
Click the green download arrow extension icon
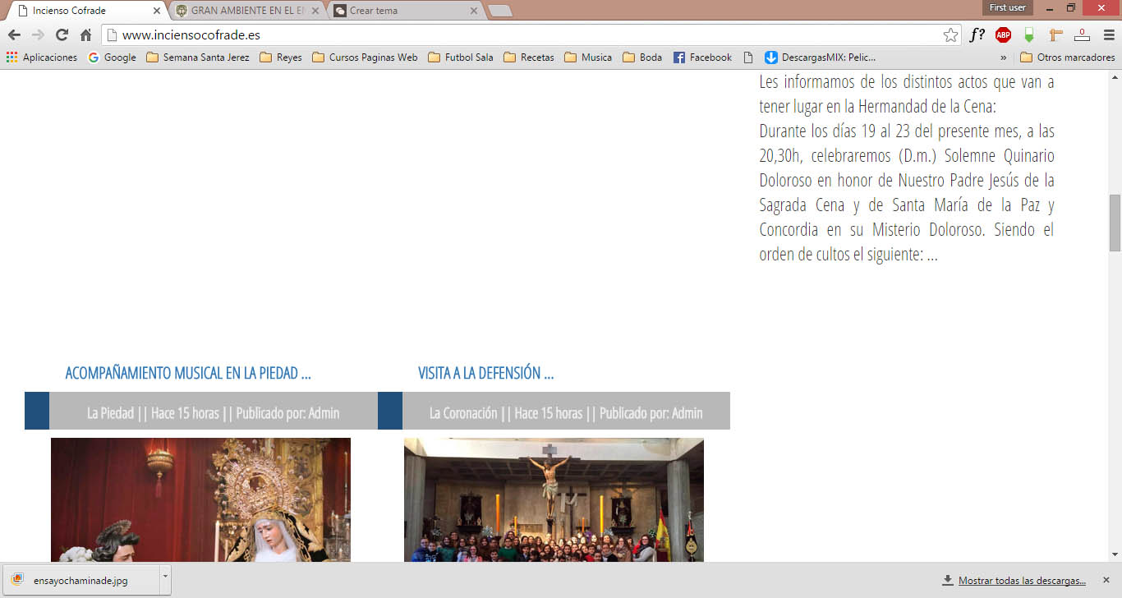(x=1029, y=34)
